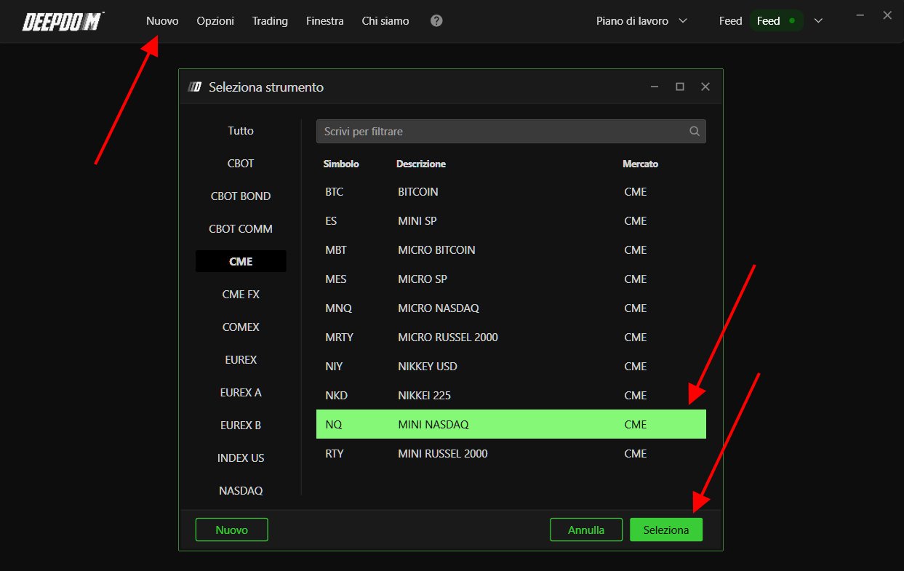Select the MNQ MICRO NASDAQ row

511,308
